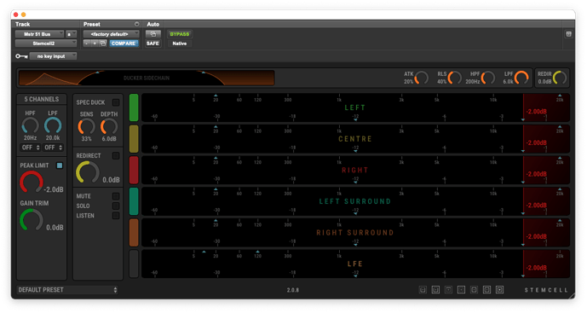
Task: Open the no key input dropdown
Action: tap(53, 56)
